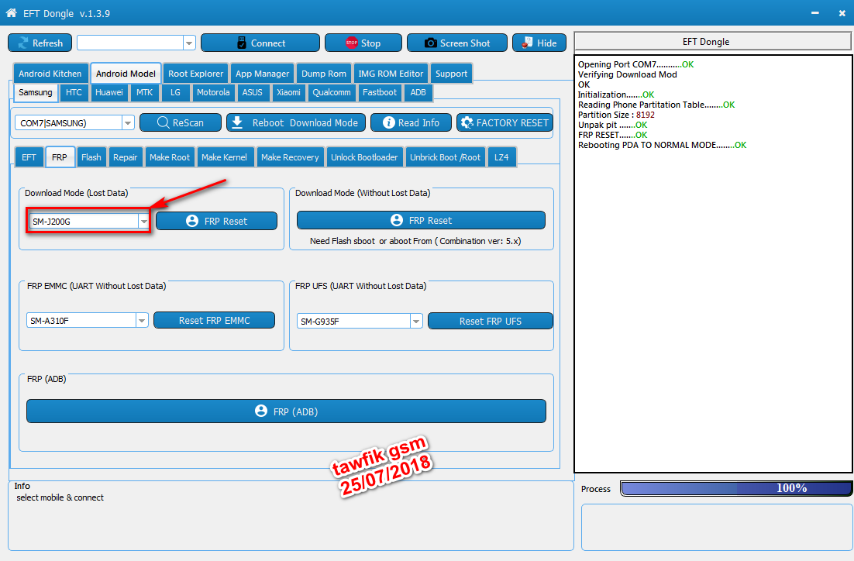Select the HTC brand tab
Viewport: 854px width, 561px height.
click(x=74, y=92)
